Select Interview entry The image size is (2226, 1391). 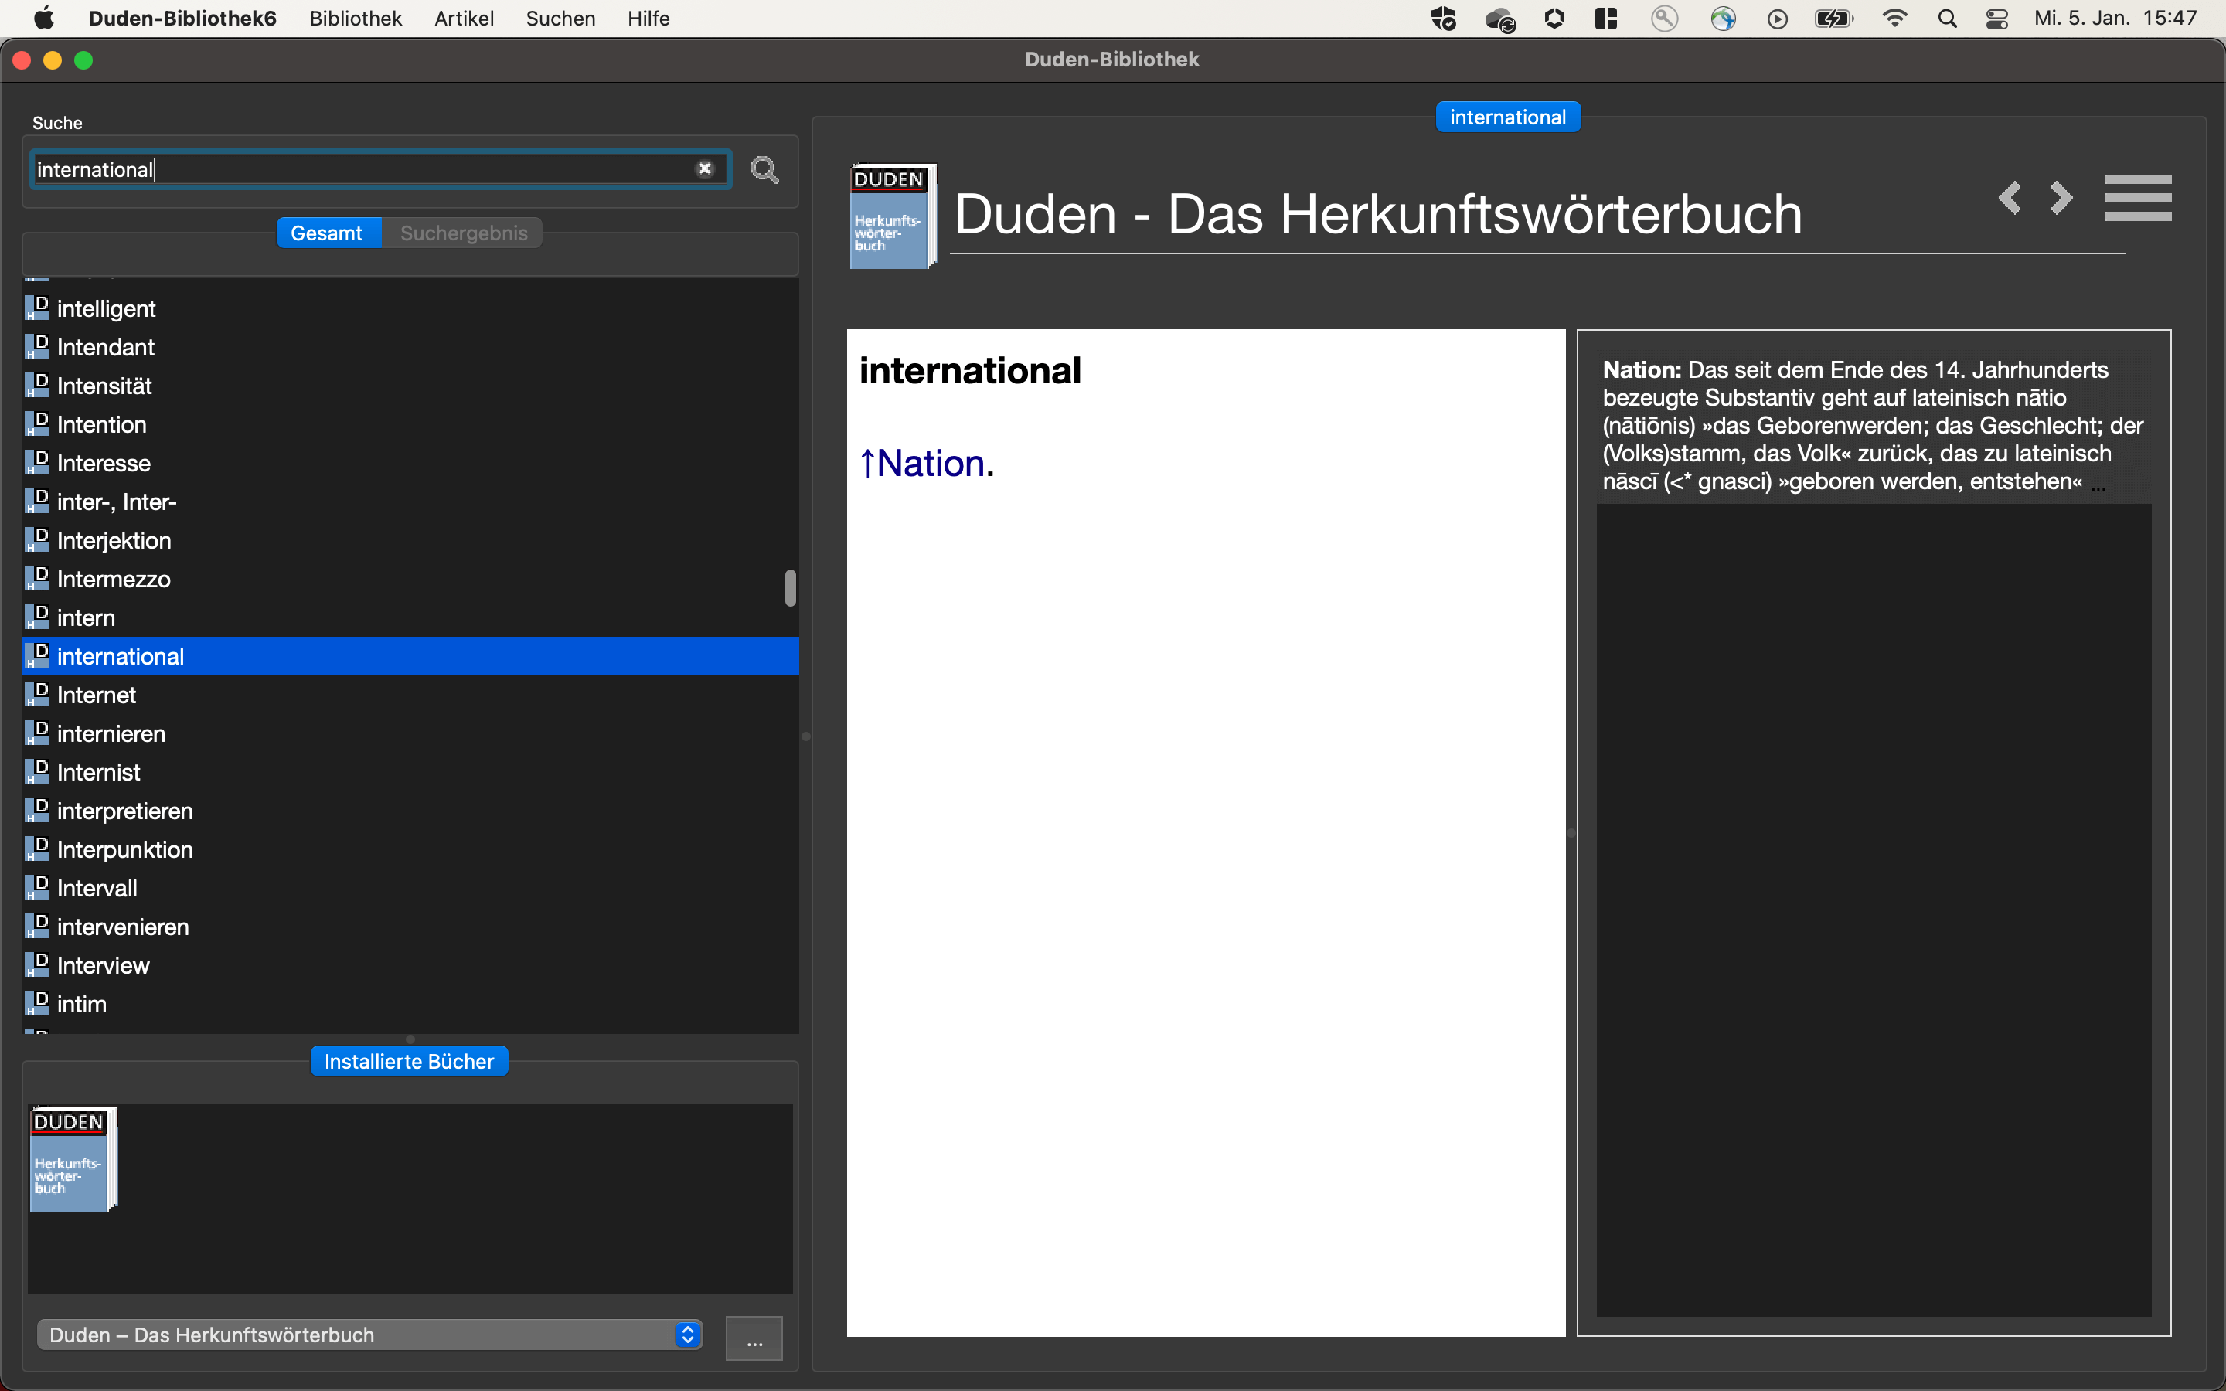410,966
